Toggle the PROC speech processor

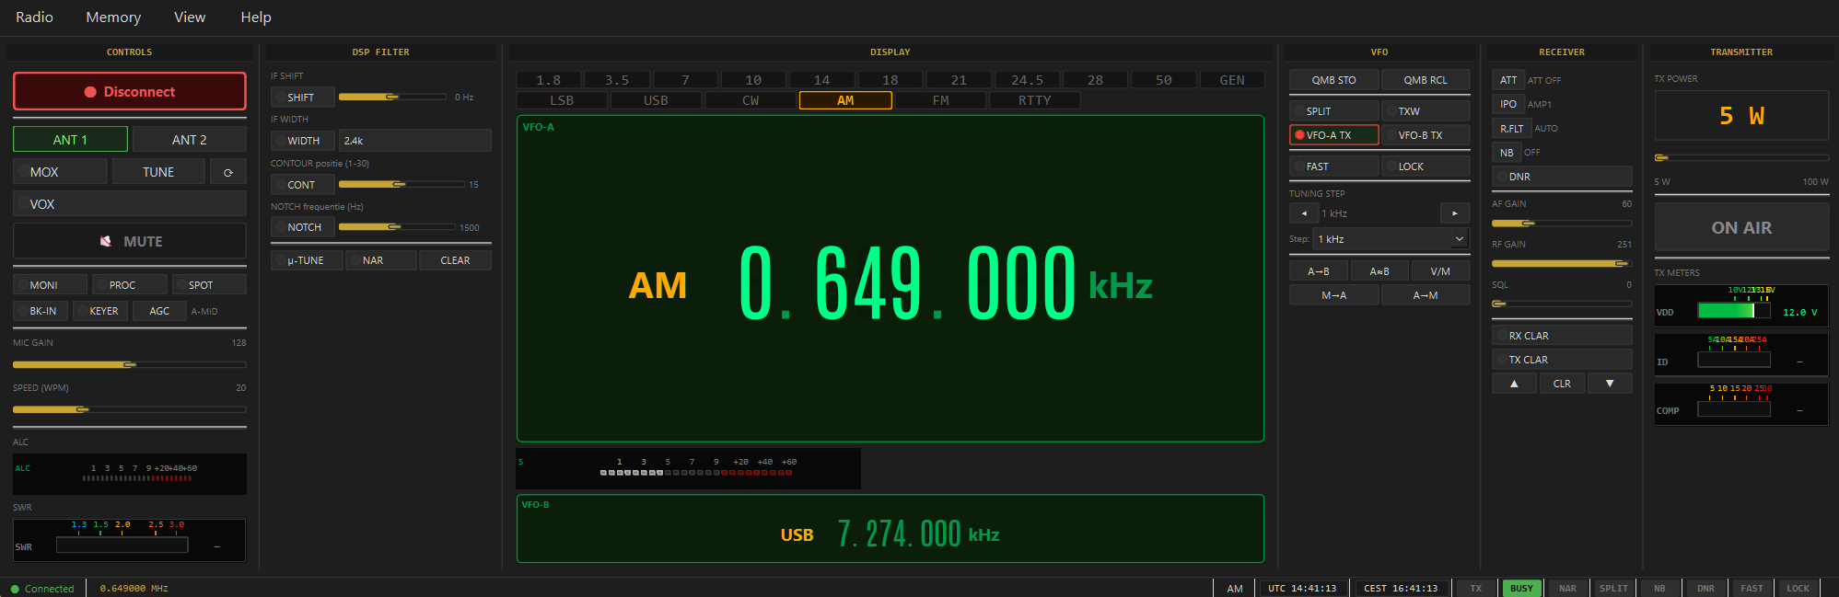(130, 285)
